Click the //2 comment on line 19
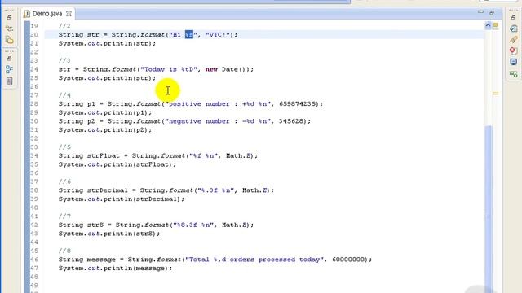The height and width of the screenshot is (293, 522). [64, 26]
